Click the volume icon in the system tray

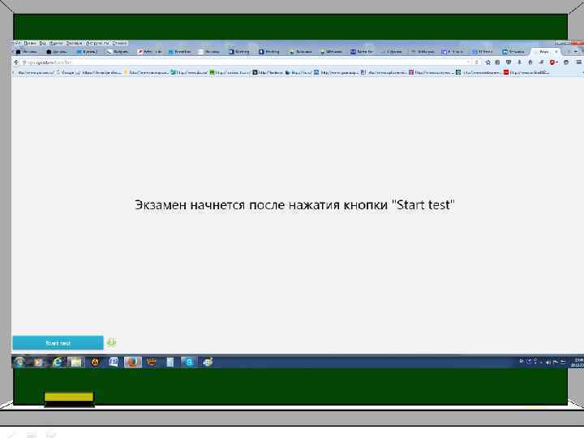point(547,362)
